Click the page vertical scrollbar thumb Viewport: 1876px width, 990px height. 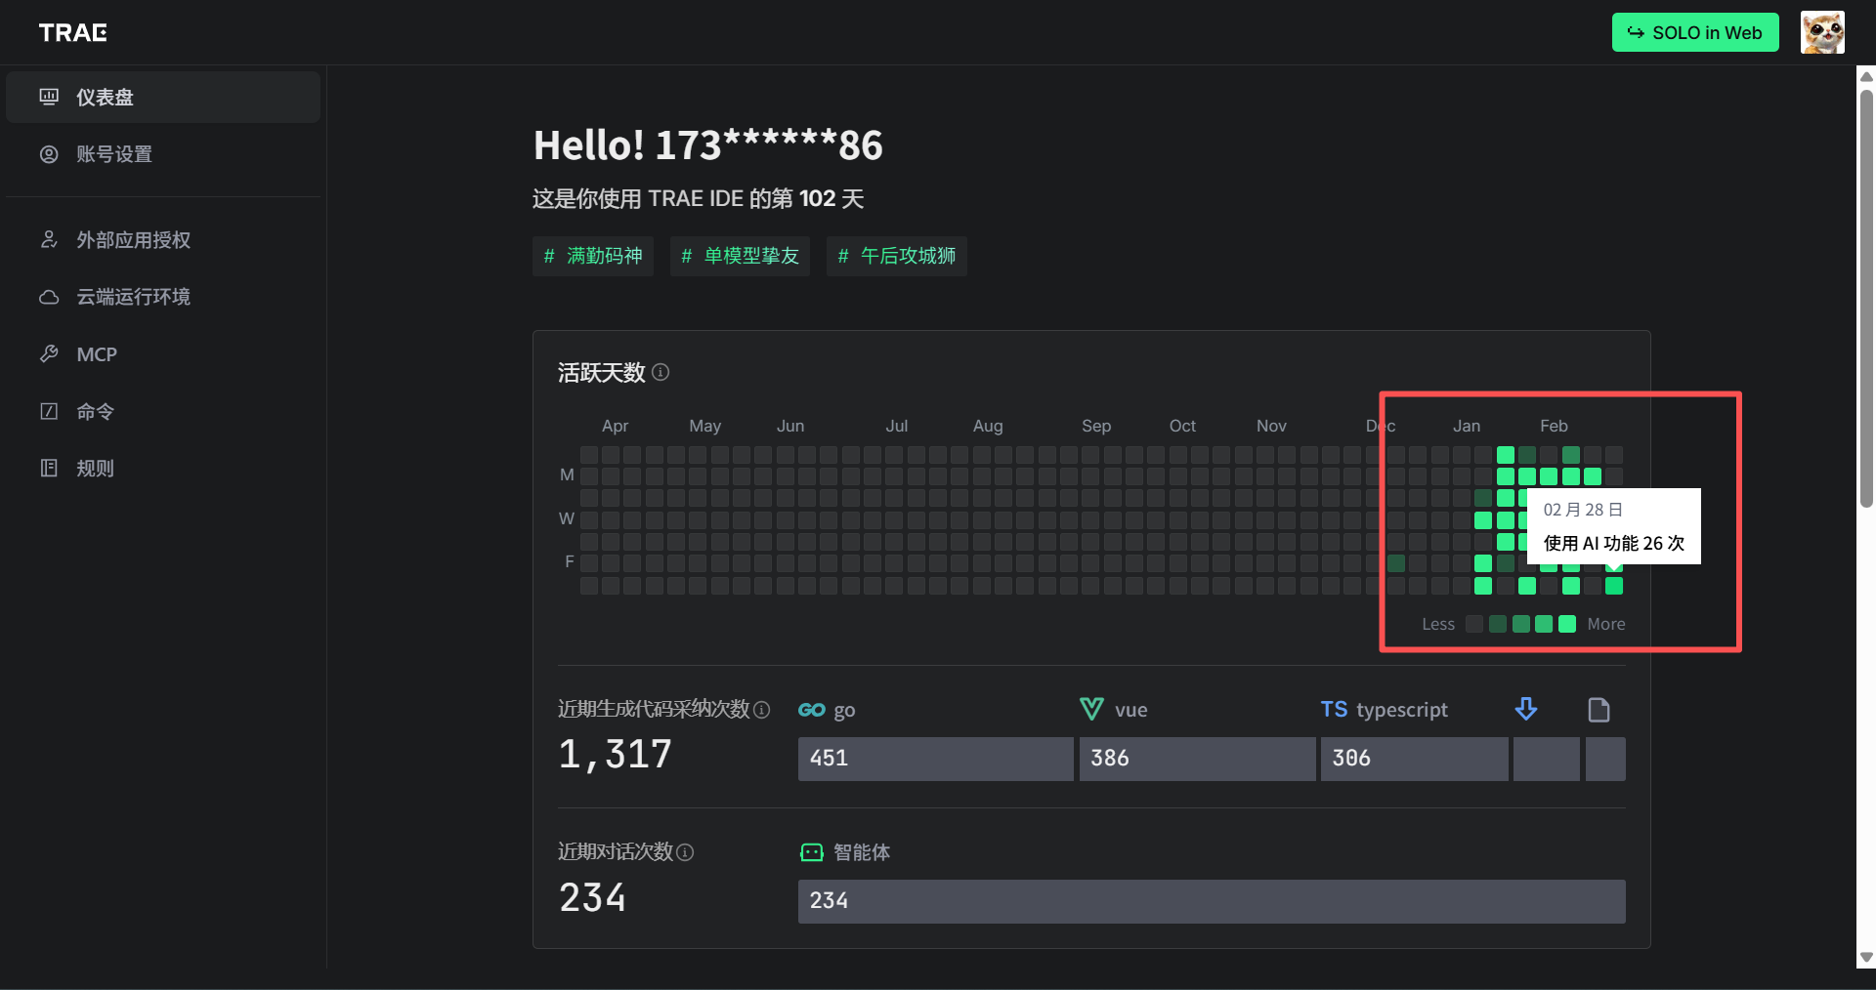tap(1866, 298)
